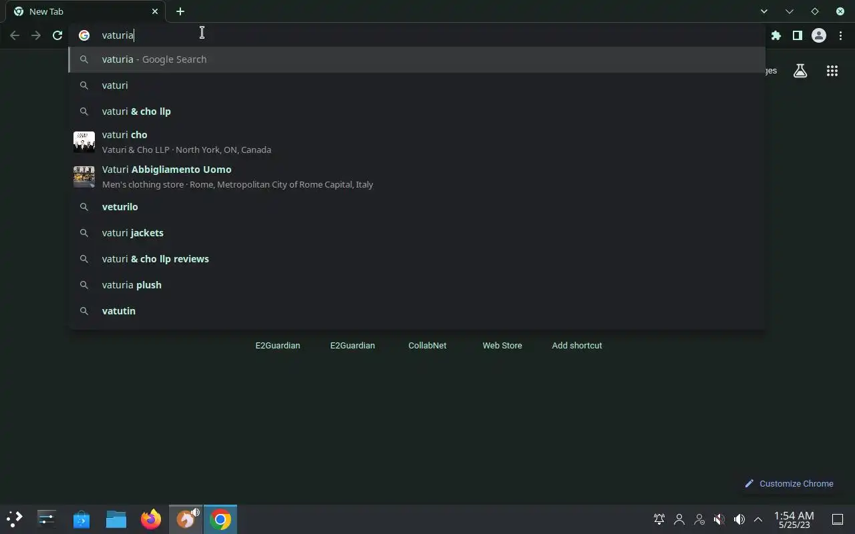Open CollabNet shortcut
Screen dimensions: 855x534
(427, 345)
